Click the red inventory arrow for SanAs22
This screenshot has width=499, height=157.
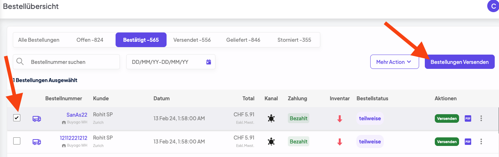(x=340, y=119)
